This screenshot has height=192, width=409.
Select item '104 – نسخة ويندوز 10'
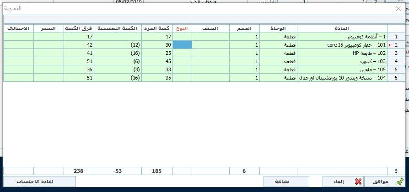[x=342, y=78]
